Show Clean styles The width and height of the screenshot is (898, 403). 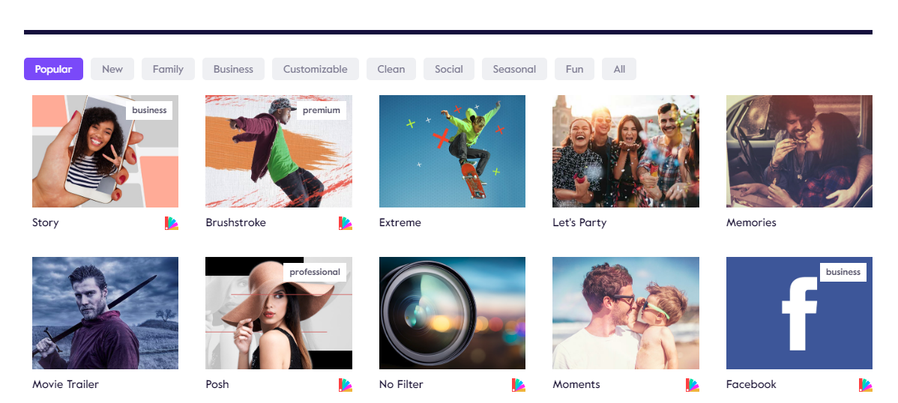coord(391,69)
